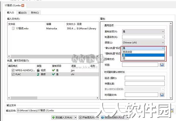Select 17音频.mkv in the input files list

(22, 29)
